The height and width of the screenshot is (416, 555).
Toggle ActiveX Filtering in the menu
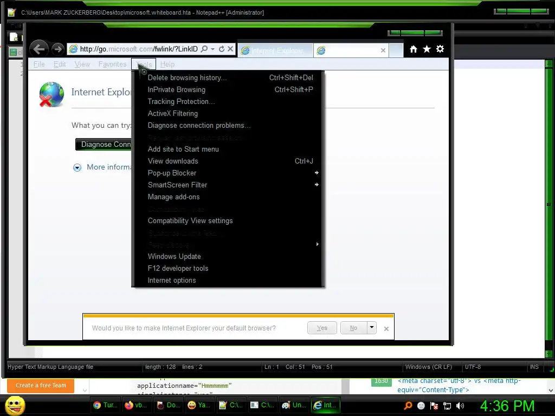click(228, 114)
